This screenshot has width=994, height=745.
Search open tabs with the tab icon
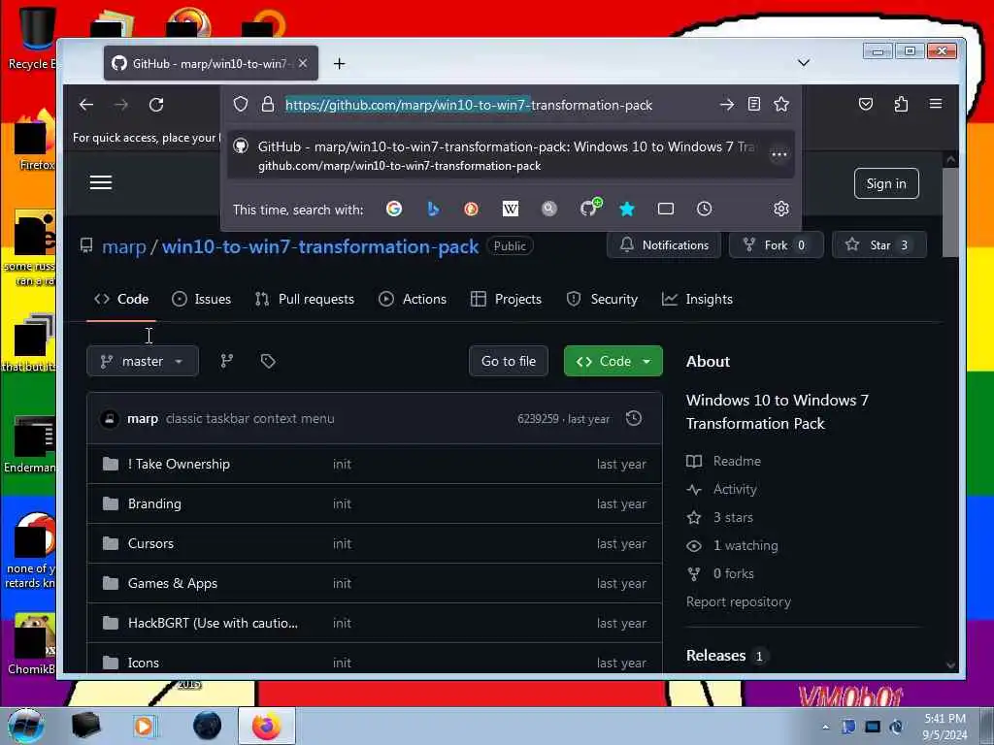tap(666, 209)
